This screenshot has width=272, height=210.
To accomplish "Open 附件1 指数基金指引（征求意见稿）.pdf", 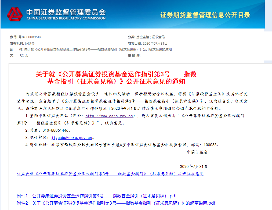I will [97, 196].
